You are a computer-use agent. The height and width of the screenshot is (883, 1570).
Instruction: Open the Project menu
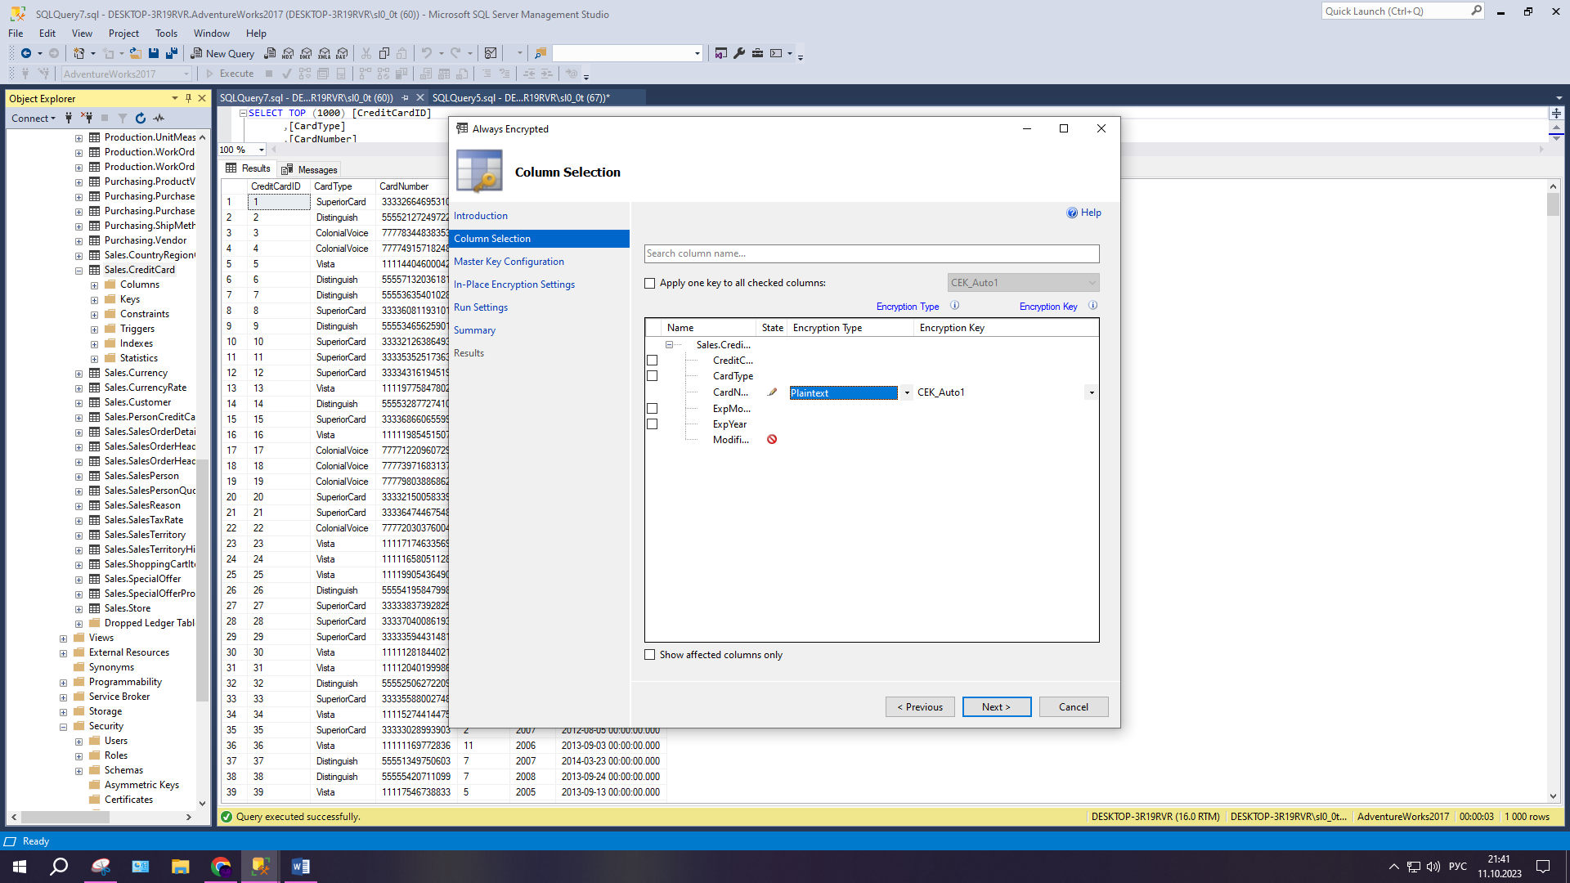123,34
